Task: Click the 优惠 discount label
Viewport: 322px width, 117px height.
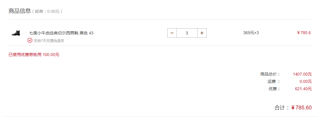Action: [274, 89]
